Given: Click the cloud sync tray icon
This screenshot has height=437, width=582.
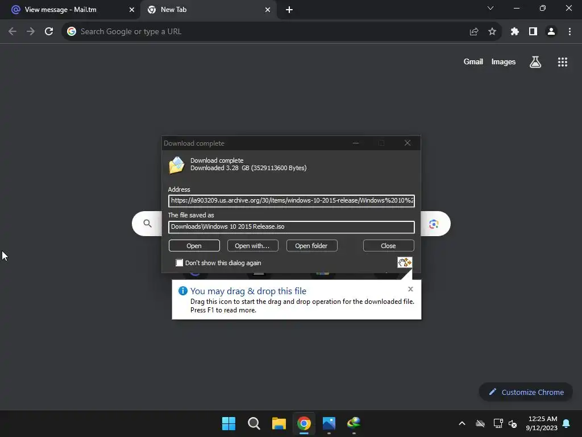Looking at the screenshot, I should pos(480,423).
